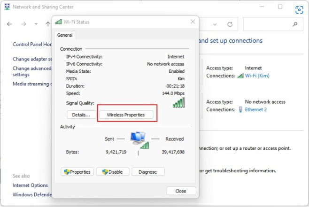Click the sent bytes value 9,421,719

click(x=116, y=152)
